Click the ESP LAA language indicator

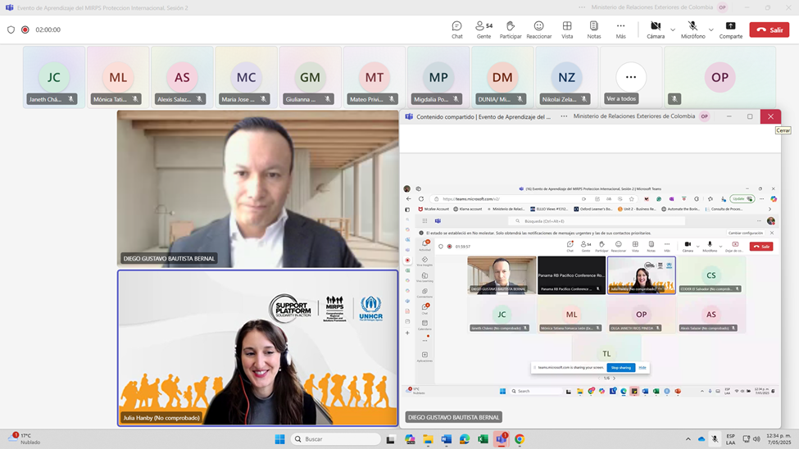coord(731,439)
